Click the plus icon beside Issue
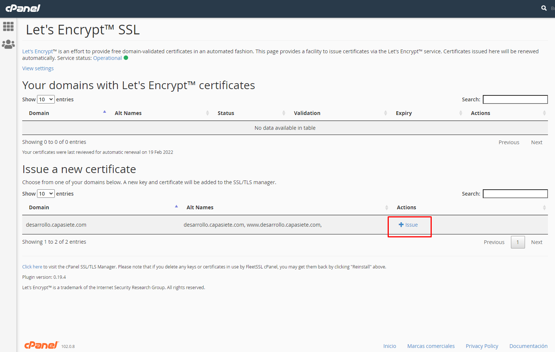This screenshot has width=555, height=352. point(401,225)
